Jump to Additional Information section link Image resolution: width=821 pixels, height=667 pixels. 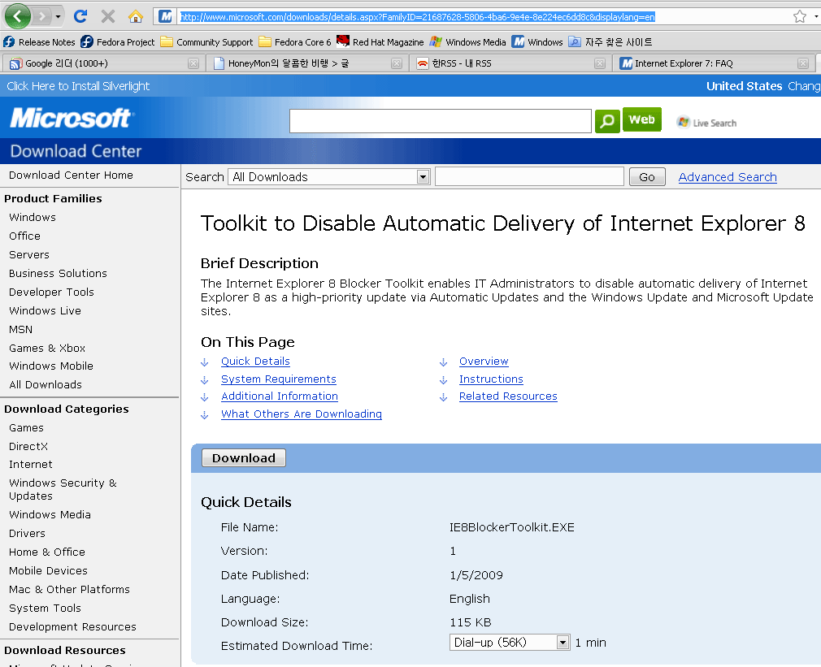[x=280, y=396]
